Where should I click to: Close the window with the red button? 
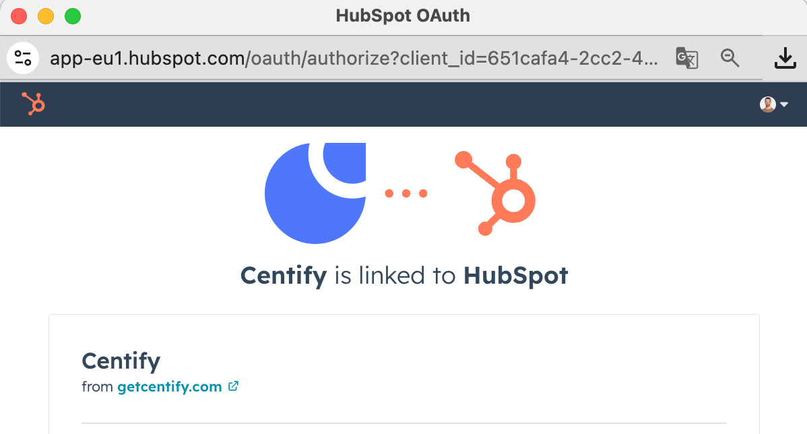19,16
